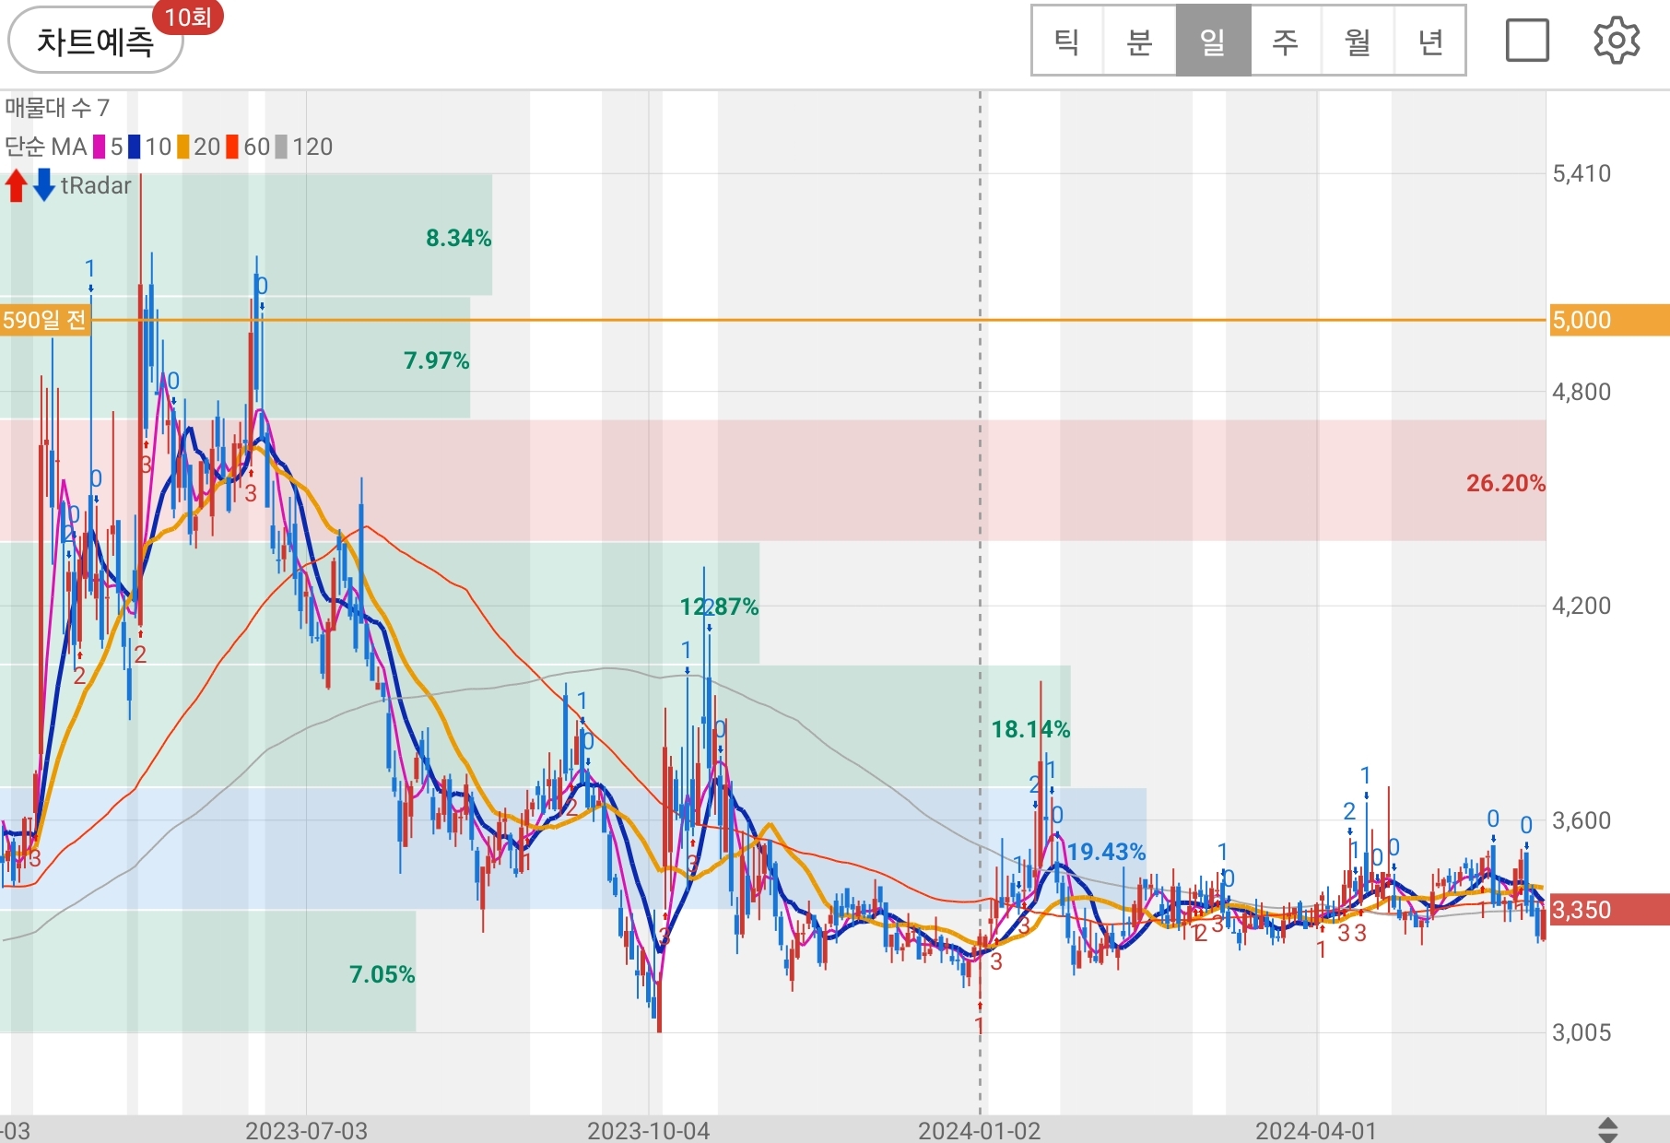Screen dimensions: 1670x1143
Task: Click the orange MA 20 color swatch
Action: pyautogui.click(x=183, y=147)
